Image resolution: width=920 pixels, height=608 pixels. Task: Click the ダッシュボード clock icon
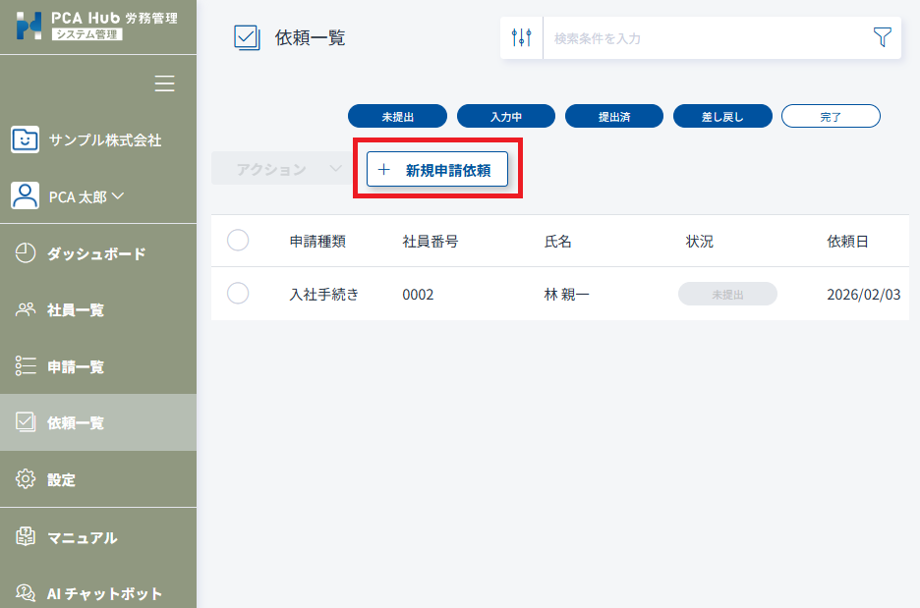point(26,253)
